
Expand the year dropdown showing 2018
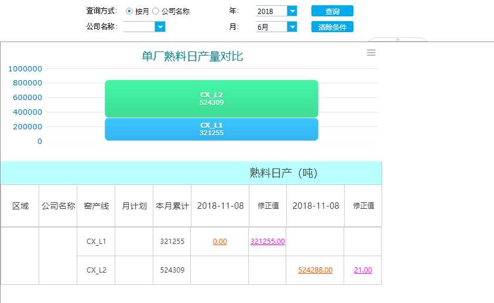click(292, 11)
